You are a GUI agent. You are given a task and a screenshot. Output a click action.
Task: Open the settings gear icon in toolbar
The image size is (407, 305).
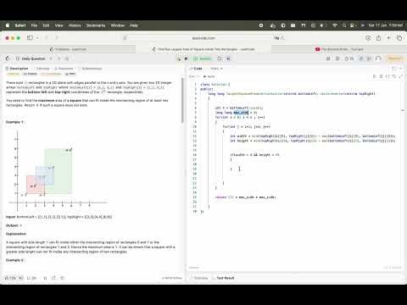point(337,58)
